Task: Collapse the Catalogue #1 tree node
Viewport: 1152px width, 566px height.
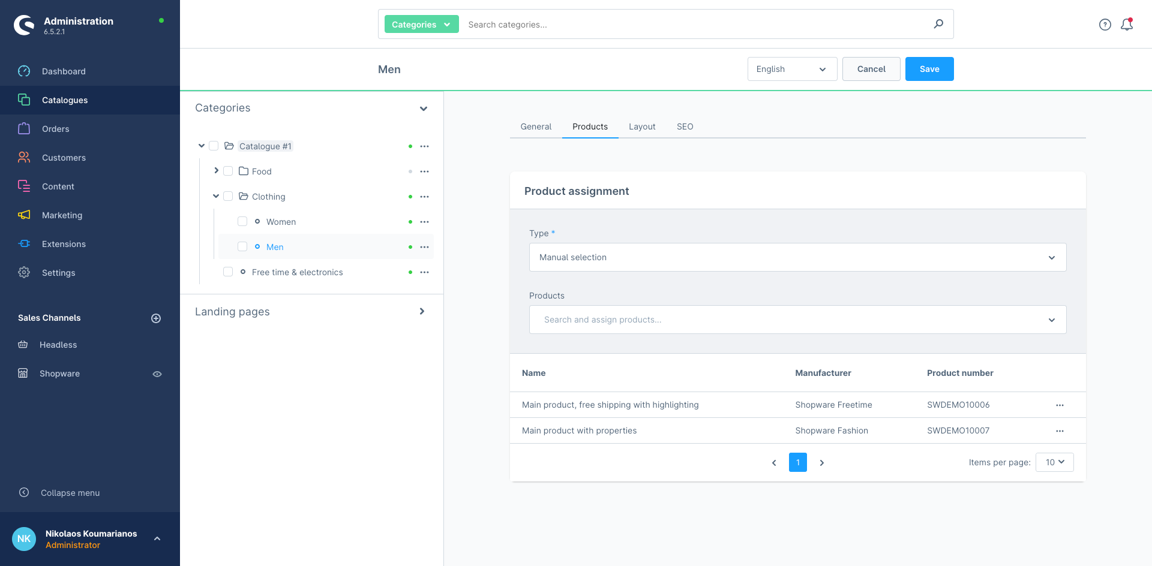Action: [202, 146]
